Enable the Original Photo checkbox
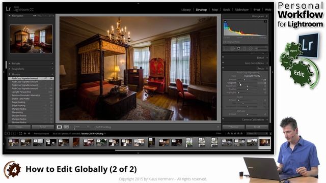 [x=225, y=42]
